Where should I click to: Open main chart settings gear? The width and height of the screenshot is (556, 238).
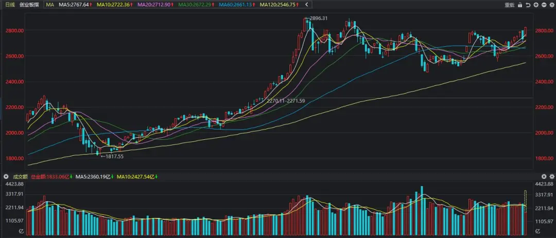(x=551, y=5)
